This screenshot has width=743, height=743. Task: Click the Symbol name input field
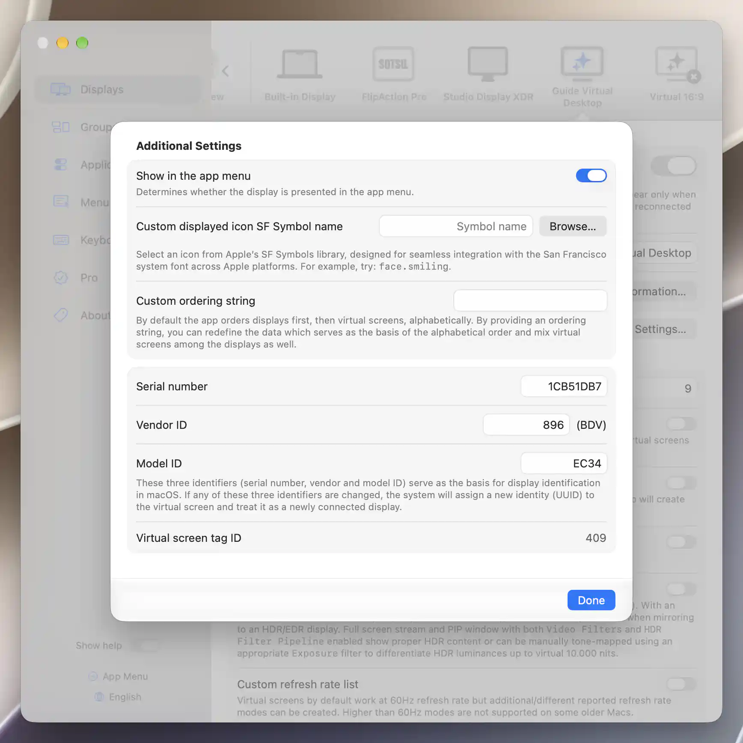[x=456, y=226]
